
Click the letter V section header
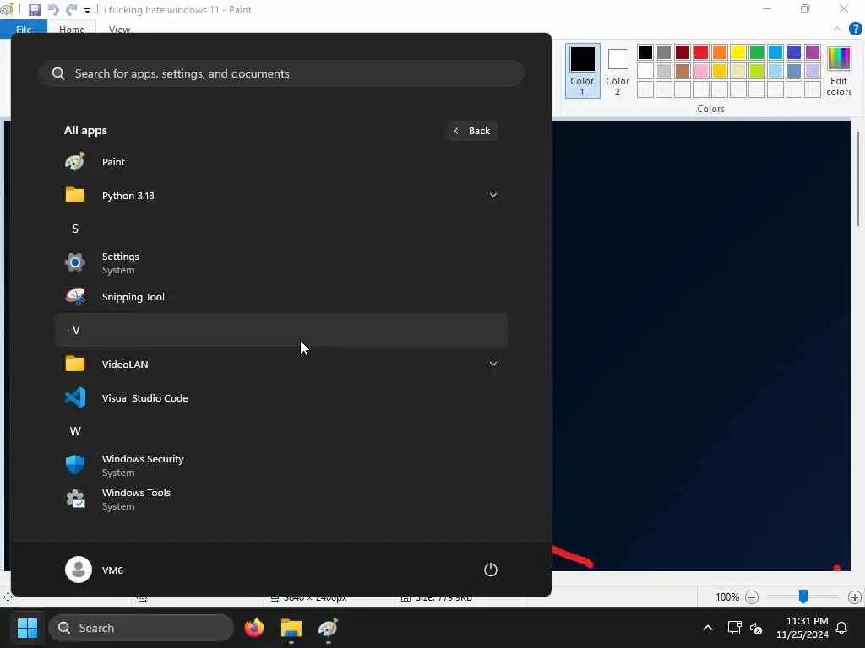pyautogui.click(x=281, y=330)
